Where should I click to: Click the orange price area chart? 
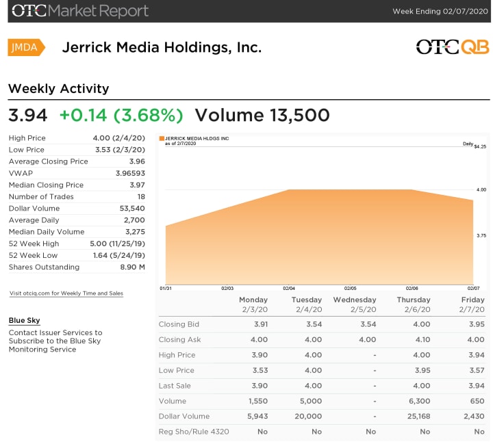pos(319,237)
